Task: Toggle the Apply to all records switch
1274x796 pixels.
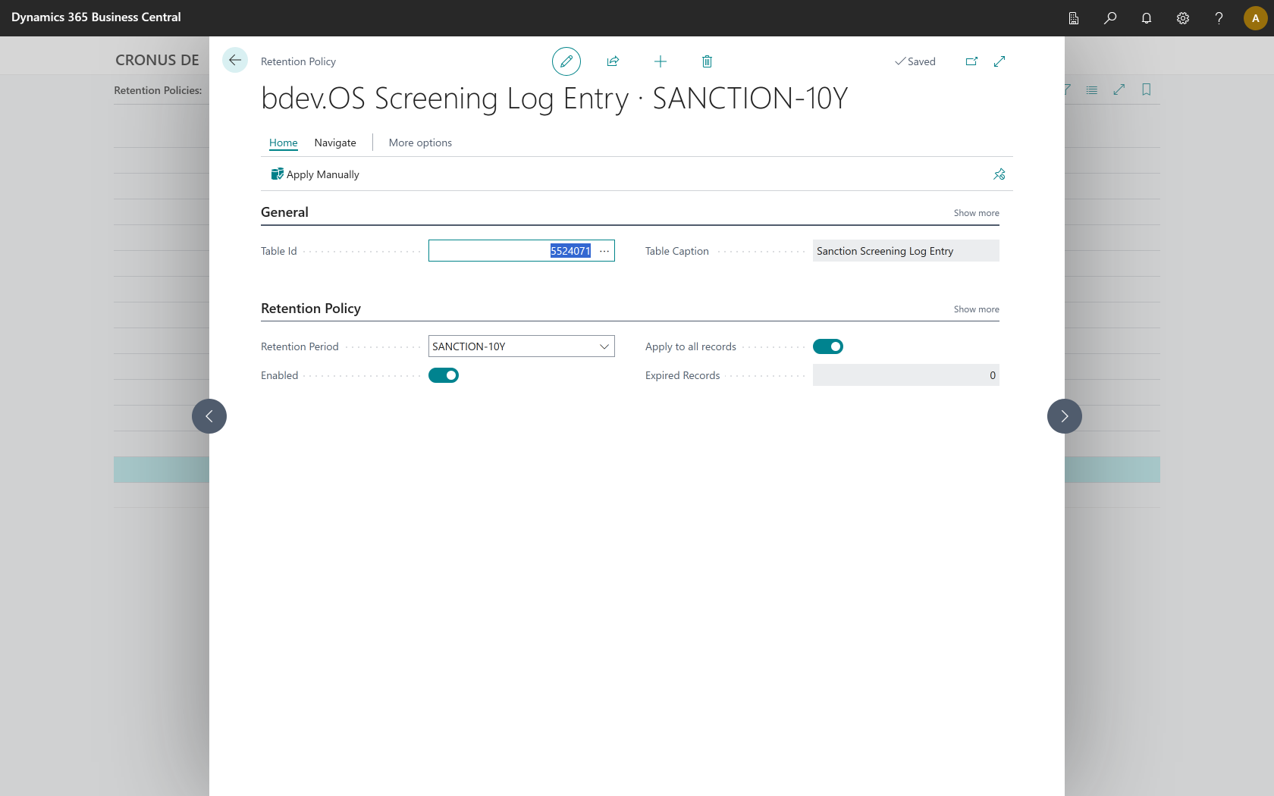Action: click(828, 346)
